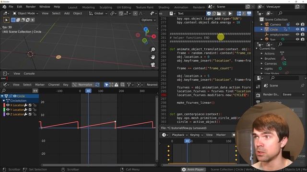Click the proportional editing icon in the viewport header
Screen dimensions: 307x172
pyautogui.click(x=135, y=13)
